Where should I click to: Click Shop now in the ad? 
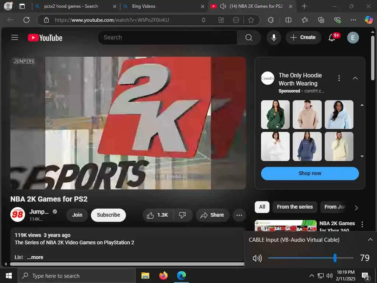[x=310, y=174]
